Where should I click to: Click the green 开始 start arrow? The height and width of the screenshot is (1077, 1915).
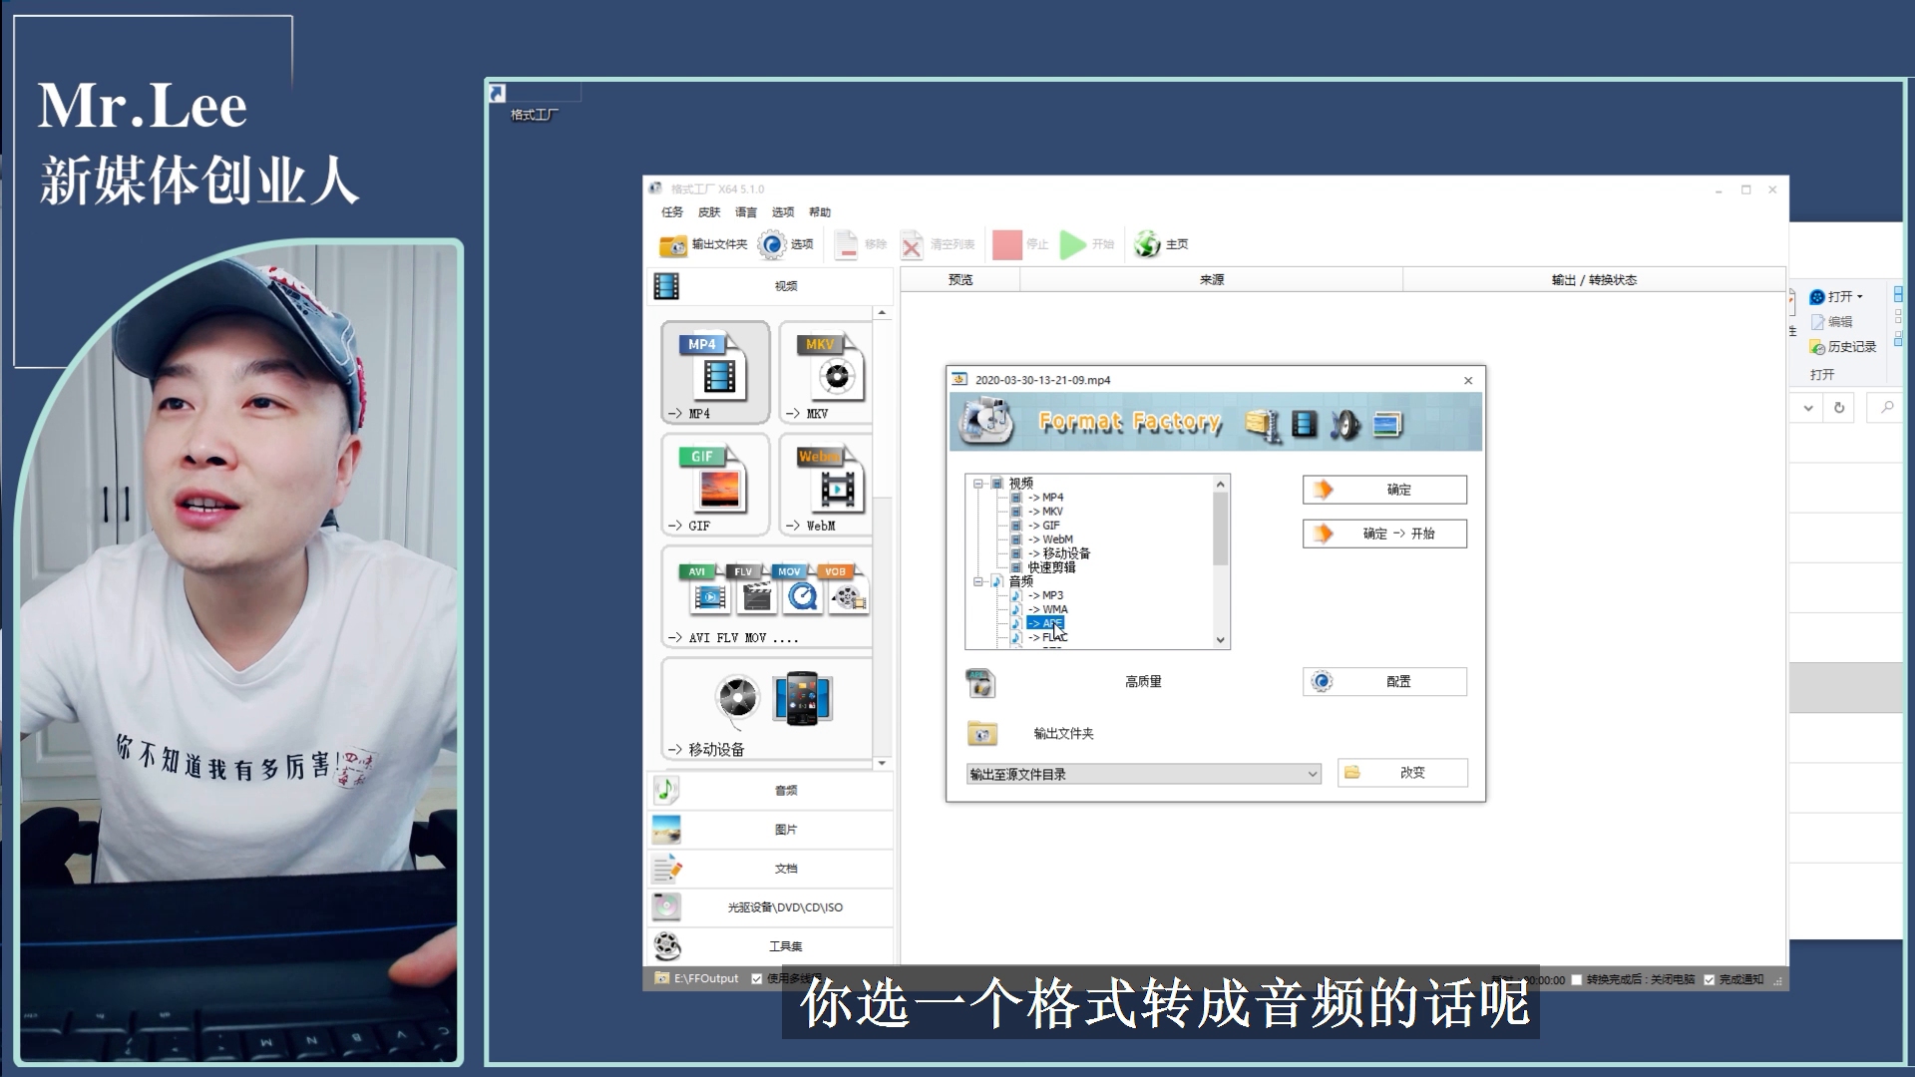point(1073,244)
